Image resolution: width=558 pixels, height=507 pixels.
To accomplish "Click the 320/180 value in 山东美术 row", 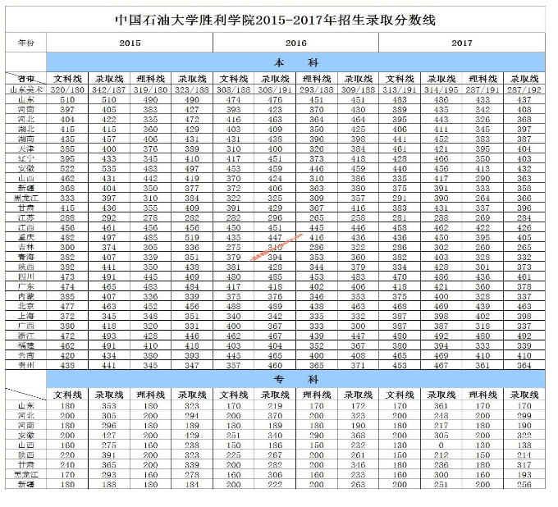I will click(x=67, y=89).
